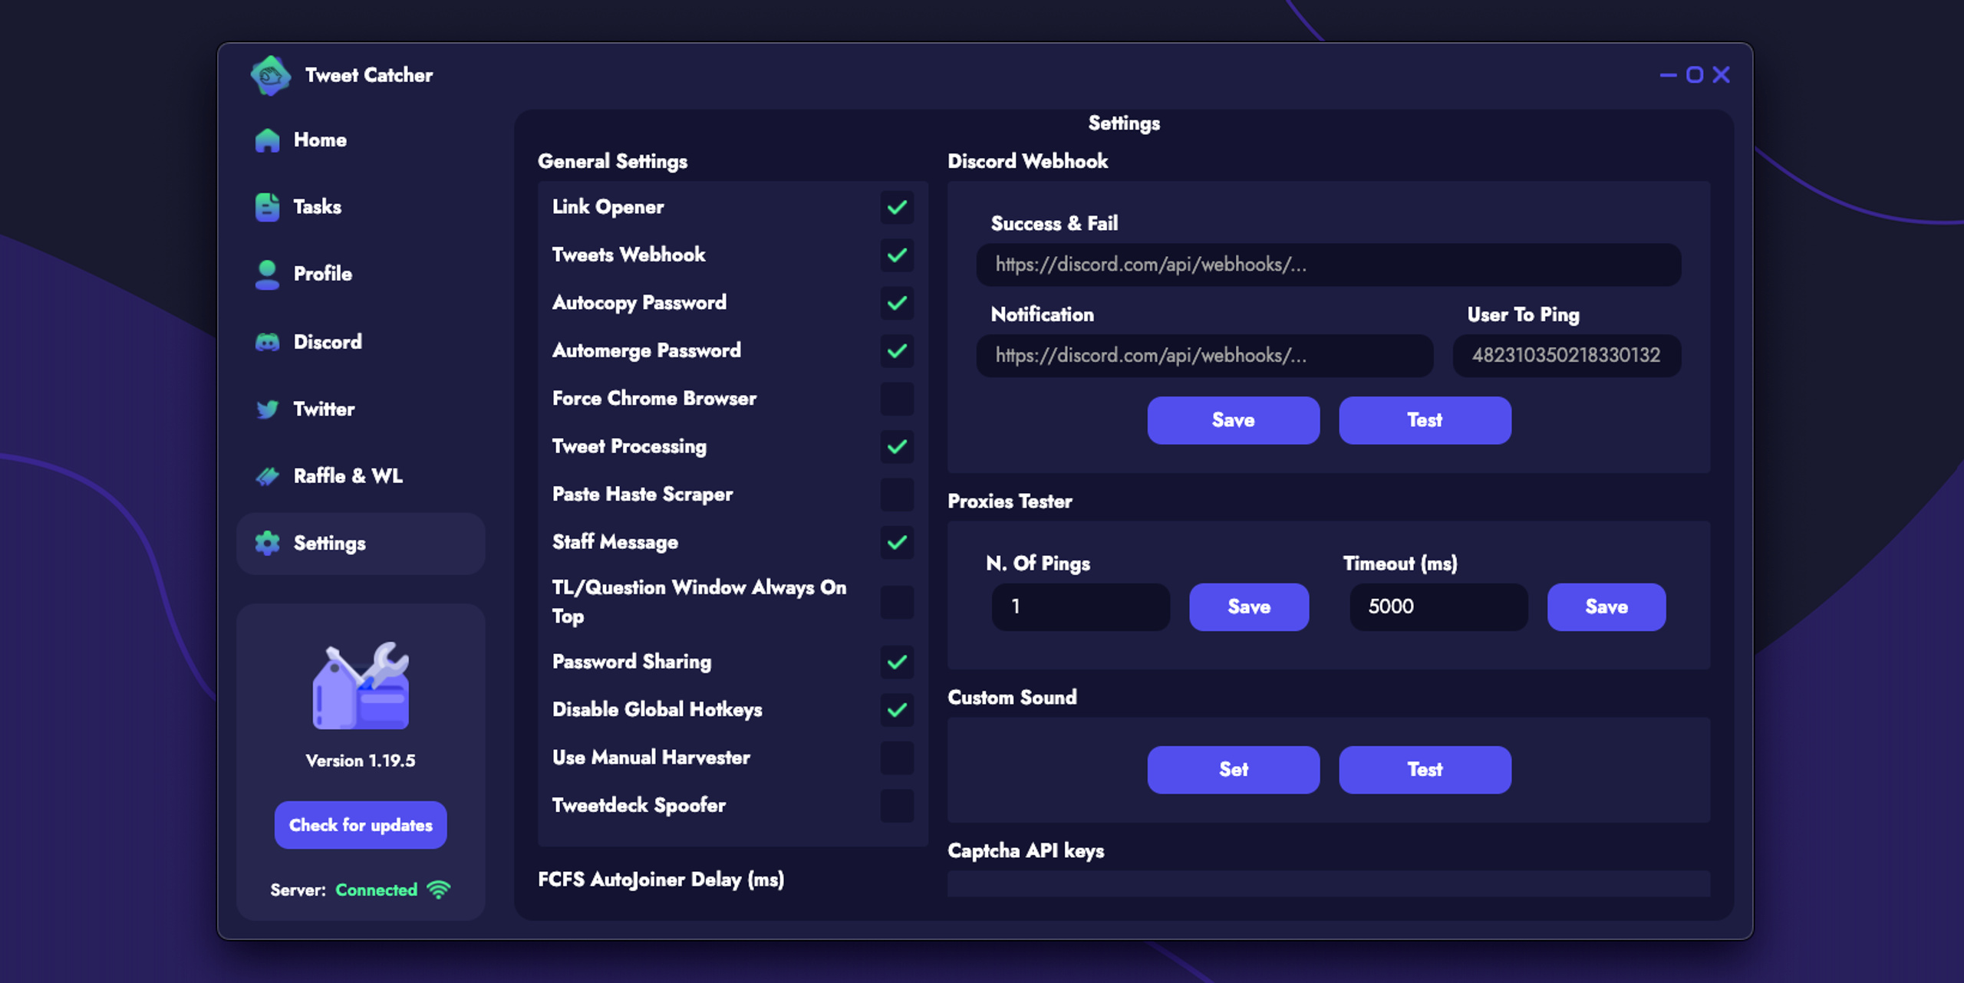Screen dimensions: 1964x983
Task: Click the Custom Sound heading
Action: pos(1013,698)
